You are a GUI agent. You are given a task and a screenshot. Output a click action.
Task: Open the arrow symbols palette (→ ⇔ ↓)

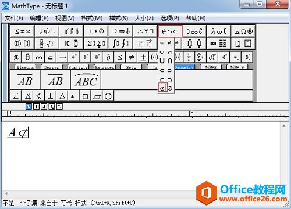point(120,31)
